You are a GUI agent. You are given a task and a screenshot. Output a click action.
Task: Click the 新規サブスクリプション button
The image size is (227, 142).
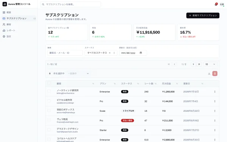[x=203, y=16]
